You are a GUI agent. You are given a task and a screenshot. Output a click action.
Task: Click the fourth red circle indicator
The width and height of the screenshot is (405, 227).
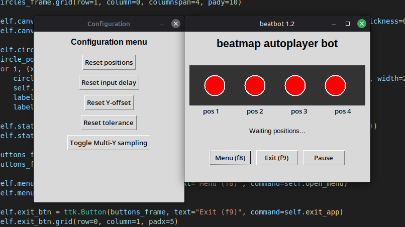(335, 85)
